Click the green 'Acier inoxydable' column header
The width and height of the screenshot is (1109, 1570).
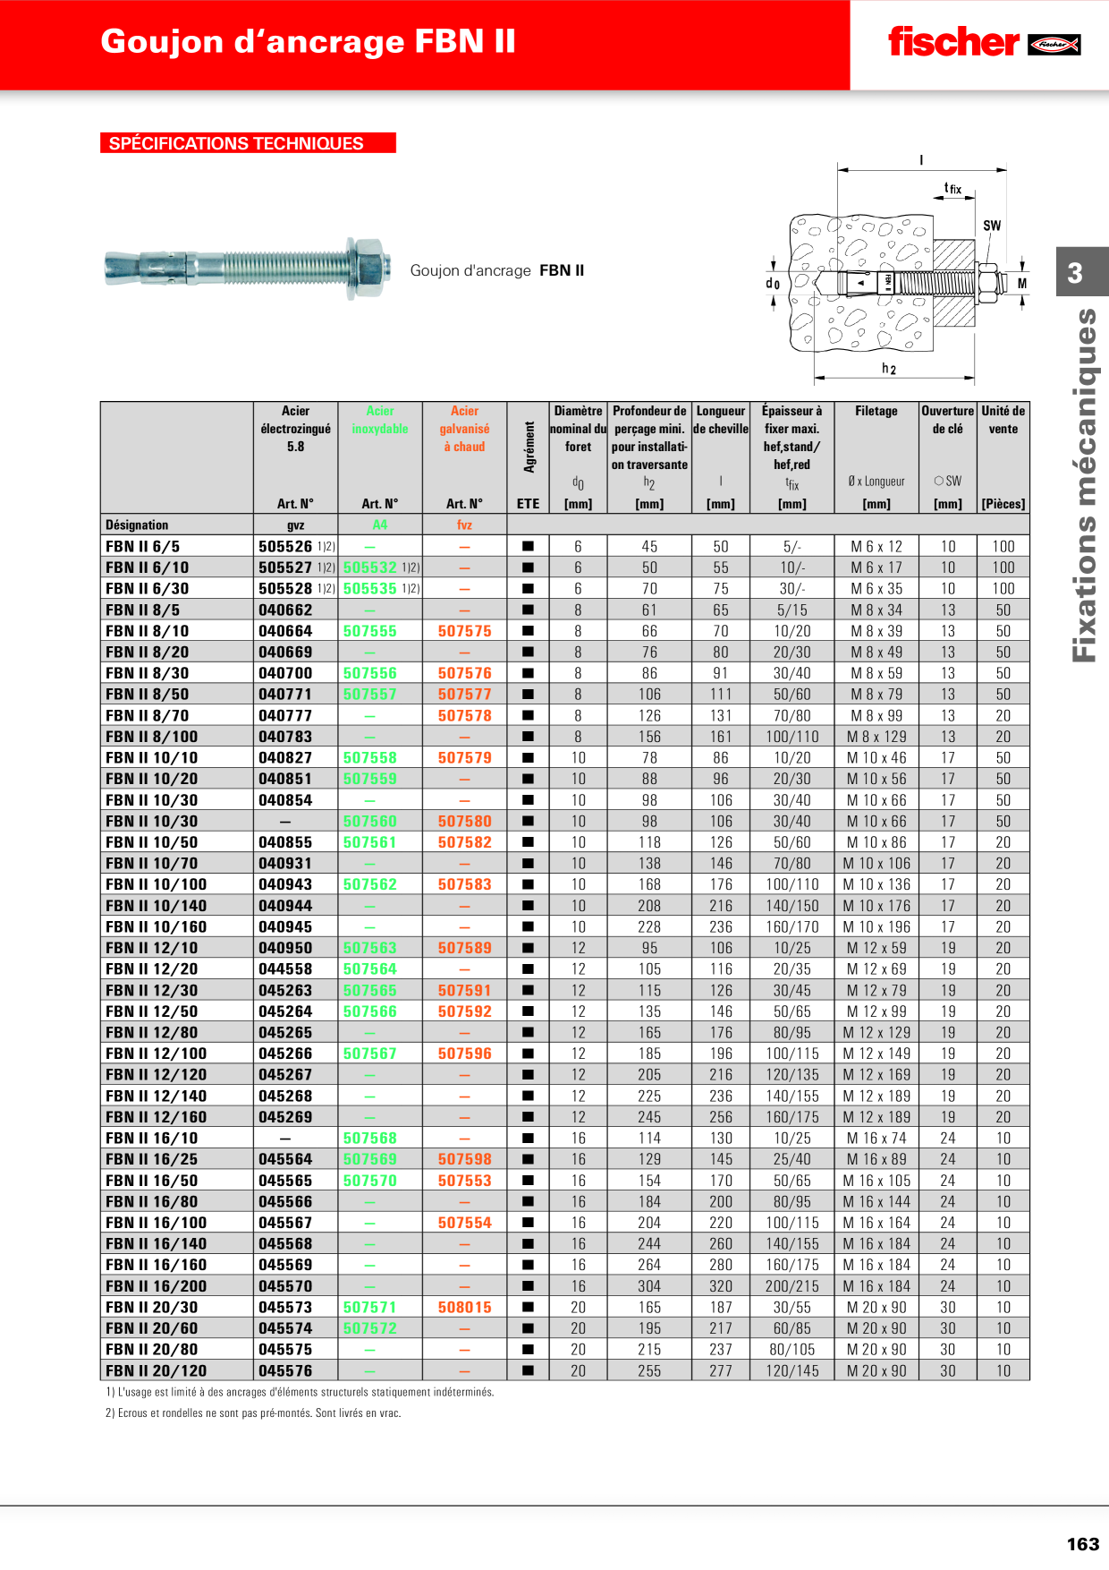click(x=380, y=420)
